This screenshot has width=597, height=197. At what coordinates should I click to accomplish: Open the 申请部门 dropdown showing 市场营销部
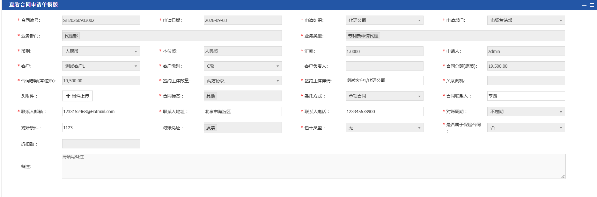coord(526,20)
